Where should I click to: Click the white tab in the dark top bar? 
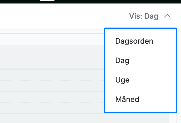coord(47,1)
